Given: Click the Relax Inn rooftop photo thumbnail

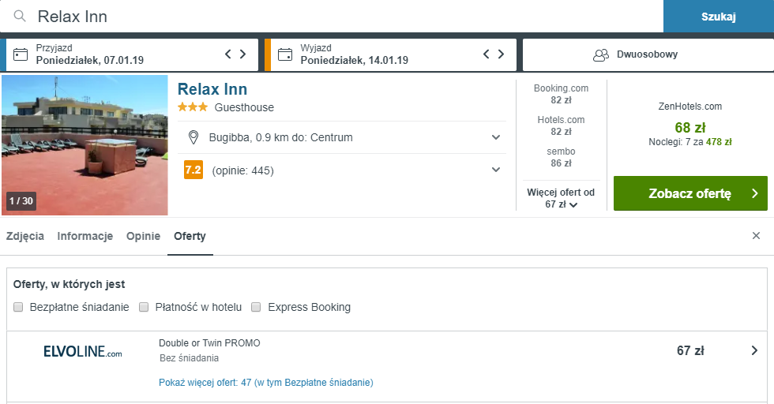Looking at the screenshot, I should [x=85, y=145].
